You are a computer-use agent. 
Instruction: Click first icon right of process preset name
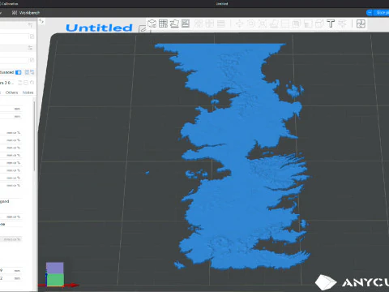[20, 83]
